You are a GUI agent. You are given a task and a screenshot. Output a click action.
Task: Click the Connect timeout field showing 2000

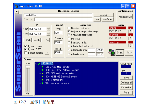pos(58,42)
